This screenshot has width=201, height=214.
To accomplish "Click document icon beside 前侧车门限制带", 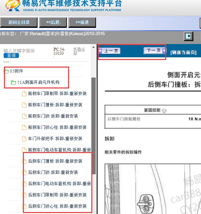I will 24,94.
